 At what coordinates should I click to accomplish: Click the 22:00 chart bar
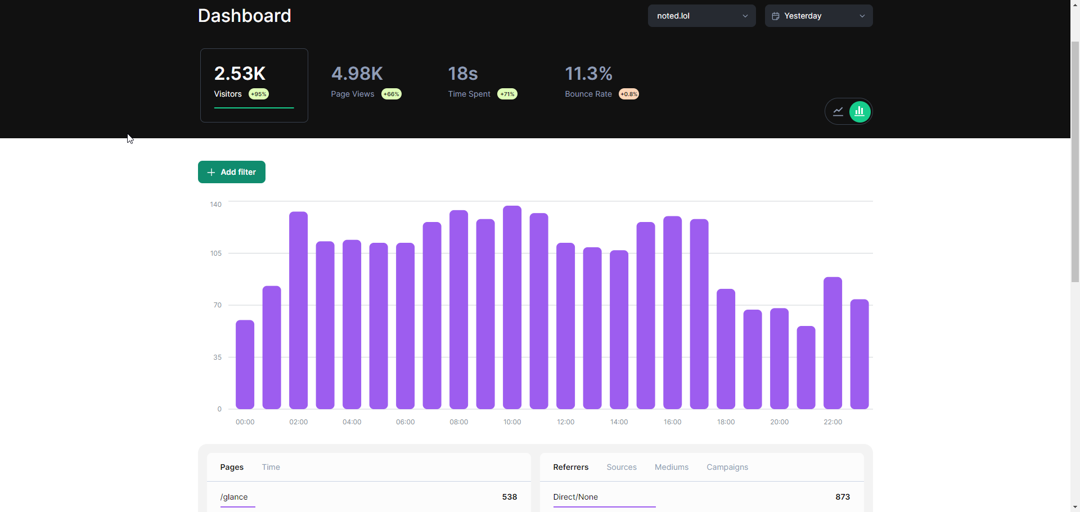click(832, 343)
